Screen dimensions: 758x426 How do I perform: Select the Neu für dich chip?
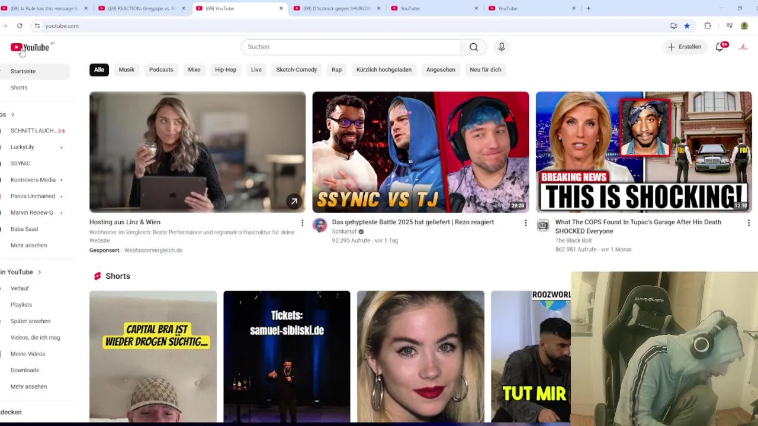(x=486, y=70)
